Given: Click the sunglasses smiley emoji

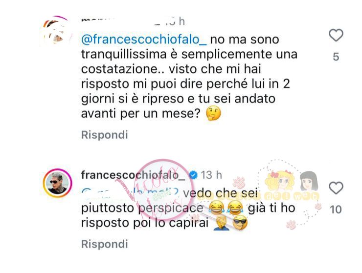Looking at the screenshot, I should point(240,223).
